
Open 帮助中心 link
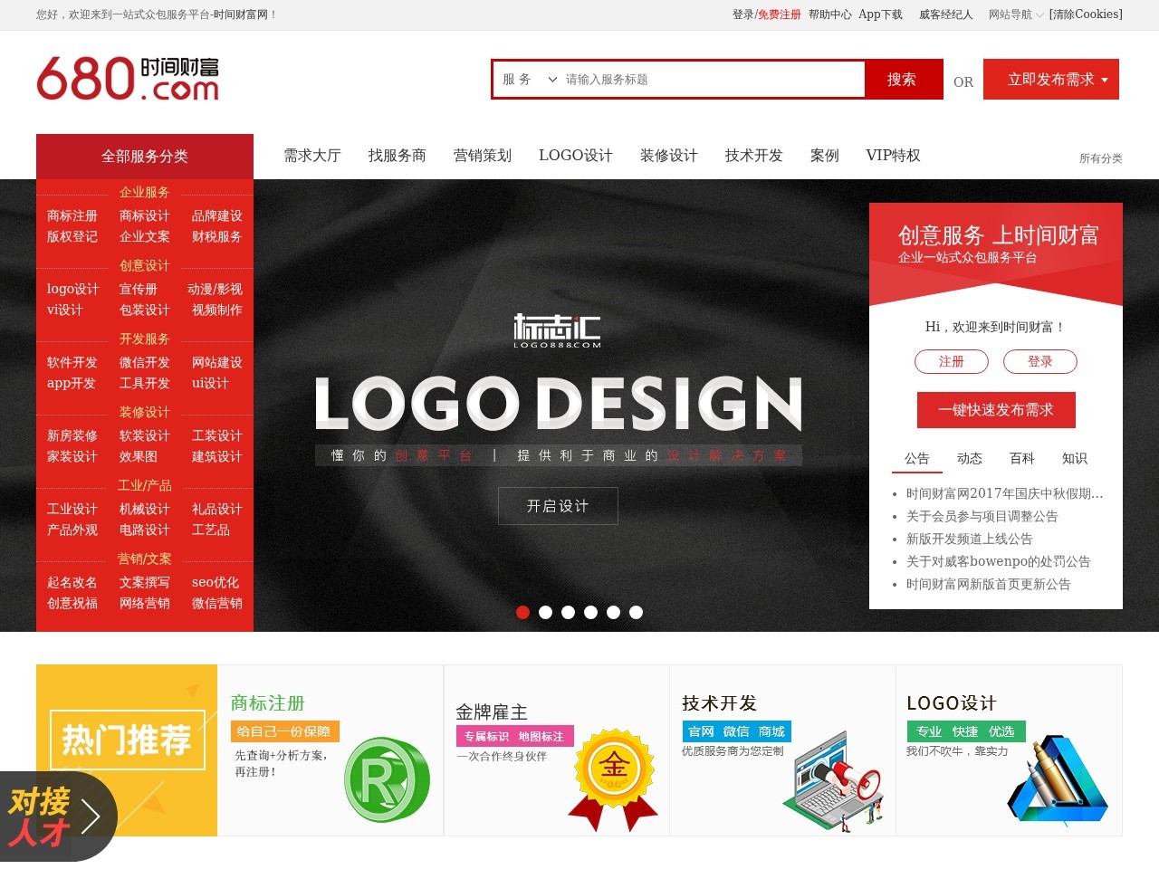point(830,14)
